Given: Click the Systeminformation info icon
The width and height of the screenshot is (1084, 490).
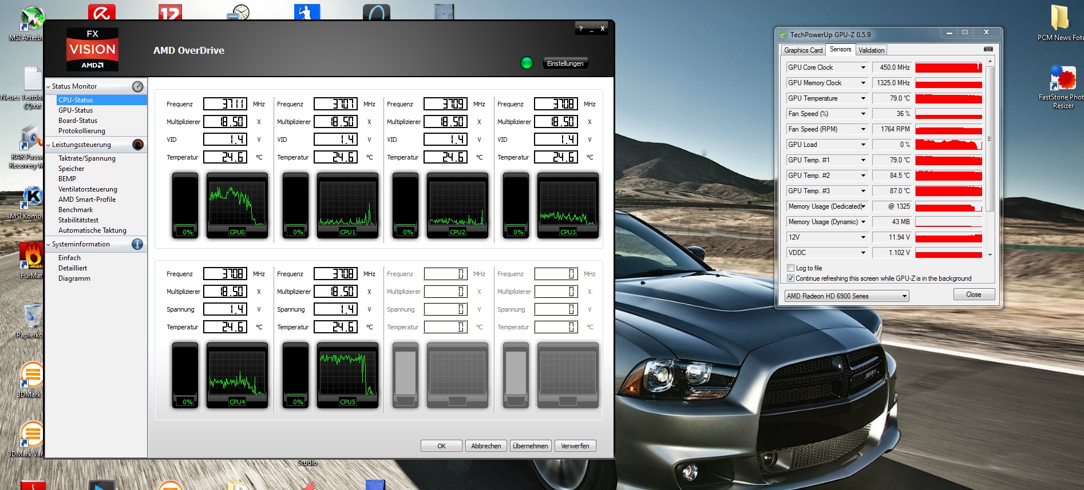Looking at the screenshot, I should coord(137,244).
